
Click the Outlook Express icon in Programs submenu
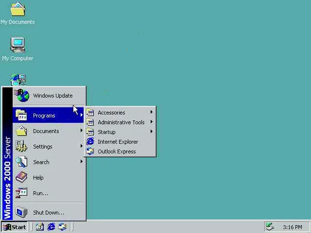pyautogui.click(x=90, y=151)
